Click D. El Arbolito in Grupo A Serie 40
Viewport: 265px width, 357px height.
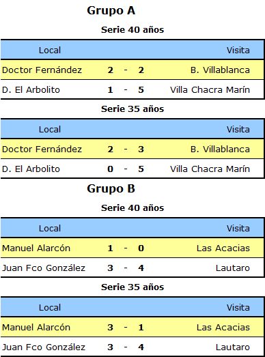click(31, 89)
